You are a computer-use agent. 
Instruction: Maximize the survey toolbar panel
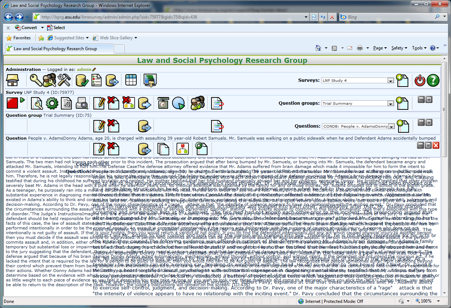pos(429,100)
